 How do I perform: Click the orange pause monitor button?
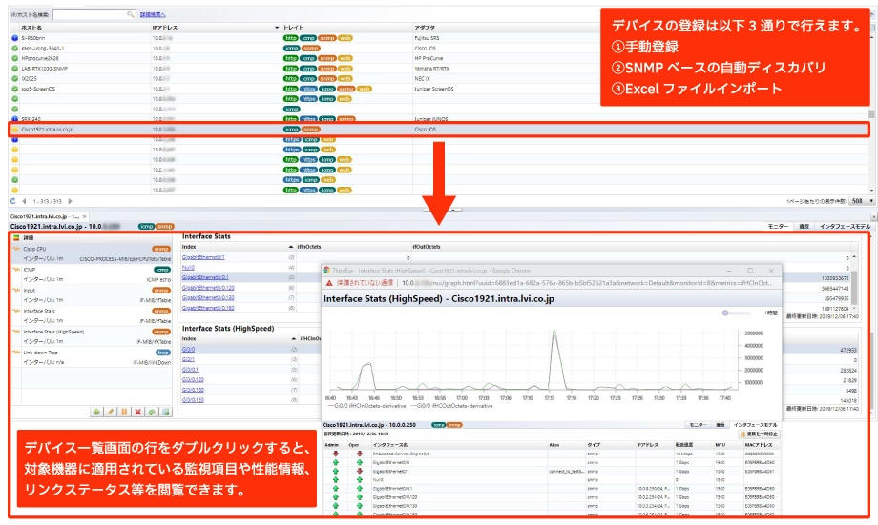click(124, 412)
